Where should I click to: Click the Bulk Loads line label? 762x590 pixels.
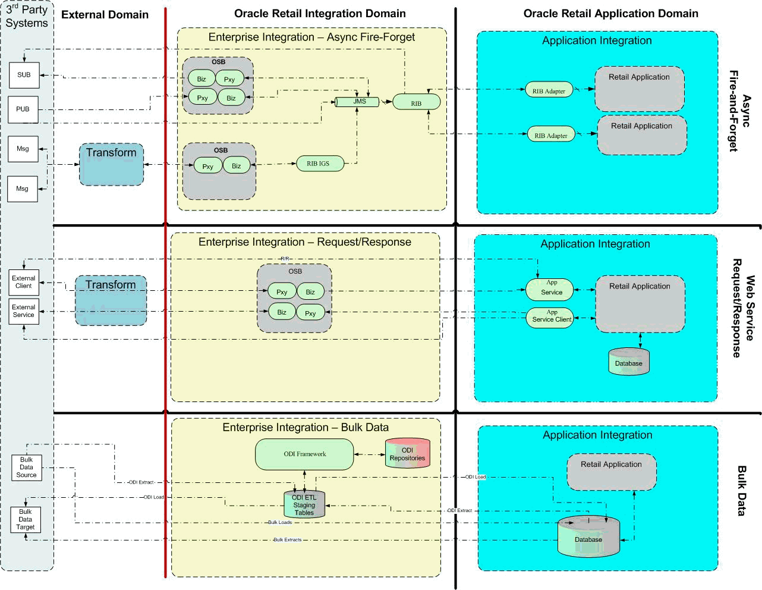(x=280, y=522)
